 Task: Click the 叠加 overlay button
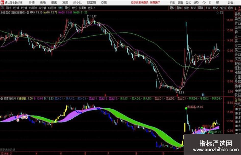coord(179,8)
